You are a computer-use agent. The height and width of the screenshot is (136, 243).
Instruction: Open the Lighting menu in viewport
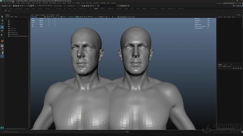(x=42, y=15)
